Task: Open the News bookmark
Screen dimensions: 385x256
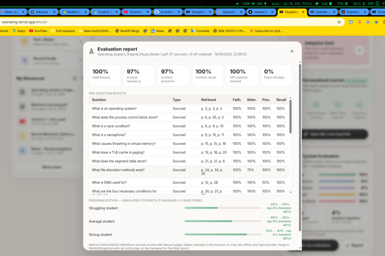Action: point(157,31)
